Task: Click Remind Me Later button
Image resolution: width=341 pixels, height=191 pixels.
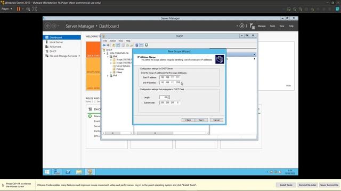Action: tap(307, 185)
